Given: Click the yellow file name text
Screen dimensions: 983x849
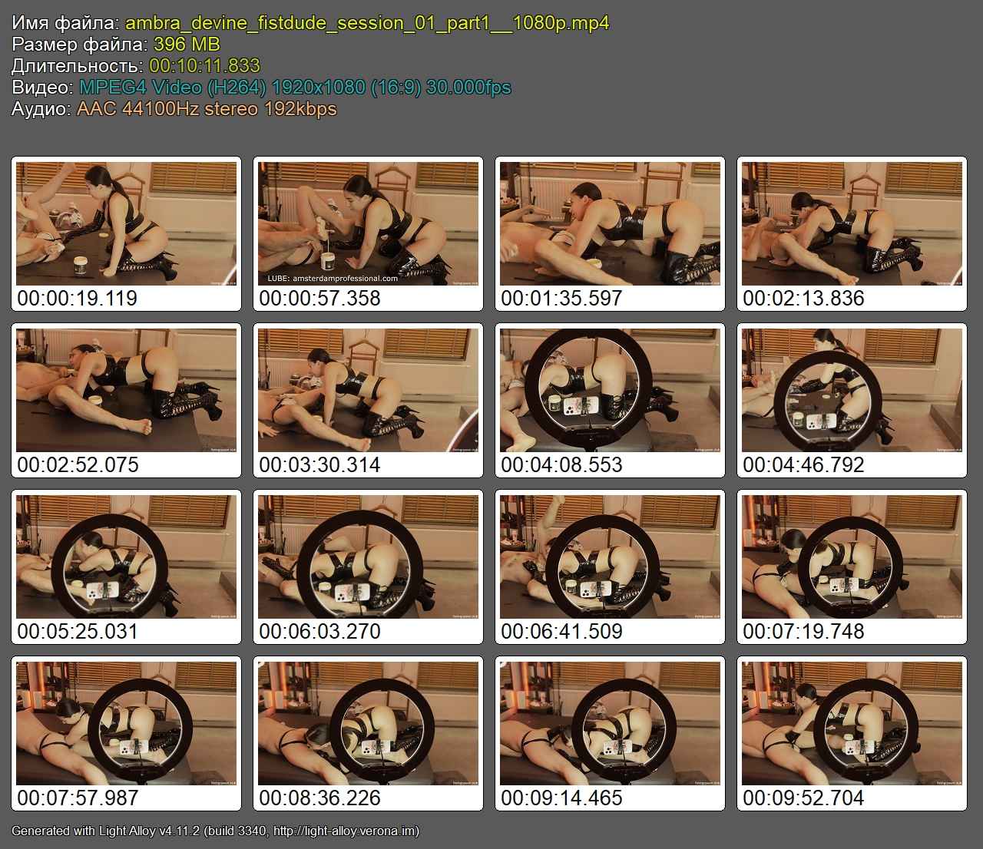Looking at the screenshot, I should click(367, 23).
